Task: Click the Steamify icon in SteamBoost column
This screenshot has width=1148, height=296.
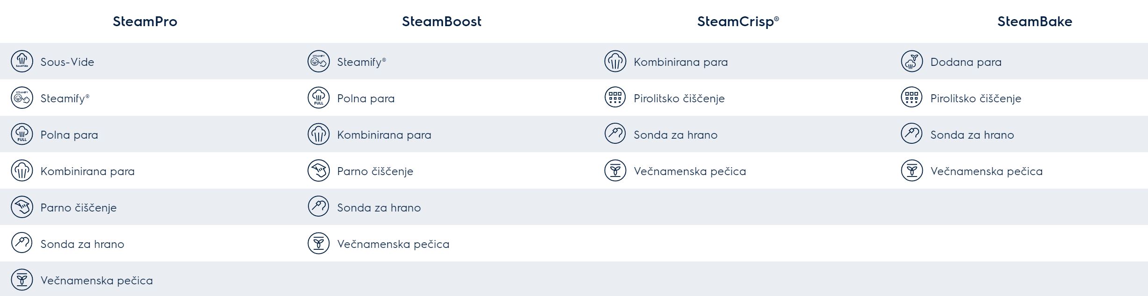Action: (x=319, y=62)
